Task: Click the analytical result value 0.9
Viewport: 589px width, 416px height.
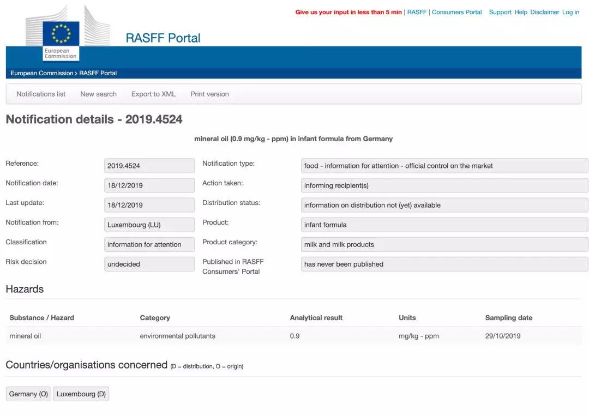Action: [294, 336]
